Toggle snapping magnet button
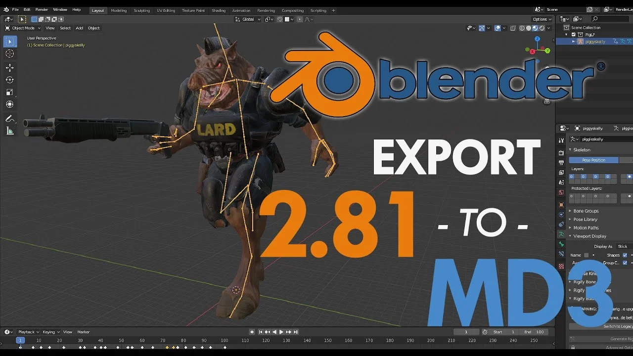Image resolution: width=633 pixels, height=356 pixels. coord(280,19)
